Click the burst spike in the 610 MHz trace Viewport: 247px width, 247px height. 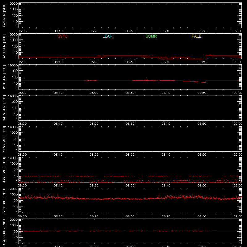[146, 79]
